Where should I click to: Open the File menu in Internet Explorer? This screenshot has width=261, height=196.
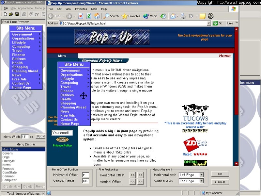tap(51, 9)
